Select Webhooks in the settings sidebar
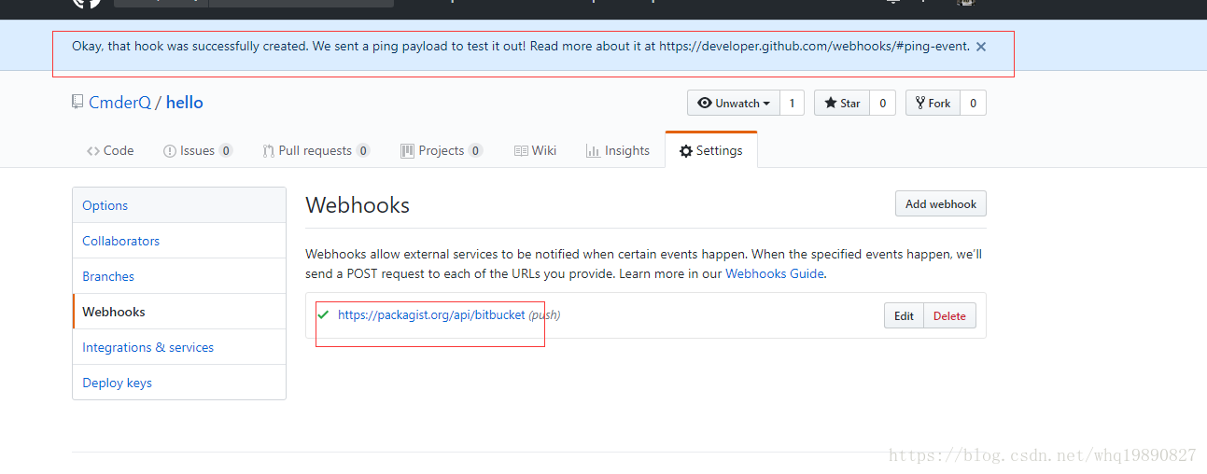The width and height of the screenshot is (1207, 474). tap(179, 312)
